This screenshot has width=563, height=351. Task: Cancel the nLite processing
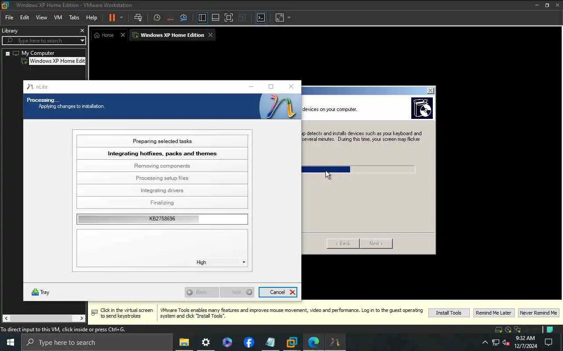[278, 292]
